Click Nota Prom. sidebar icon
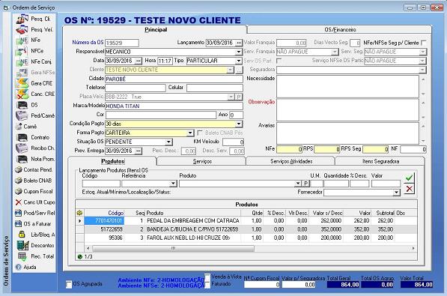This screenshot has width=447, height=296. (x=22, y=159)
